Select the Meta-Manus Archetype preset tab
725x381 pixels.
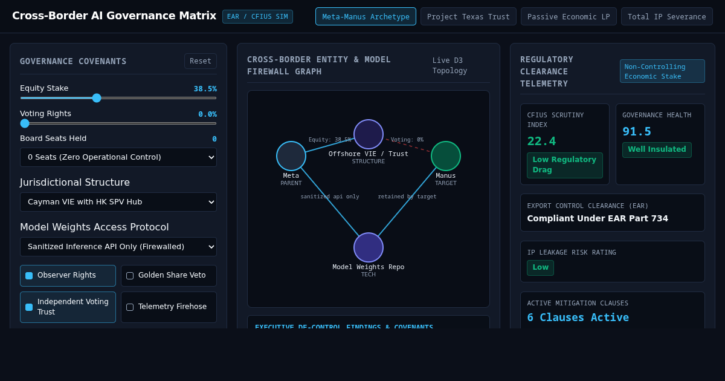coord(366,16)
